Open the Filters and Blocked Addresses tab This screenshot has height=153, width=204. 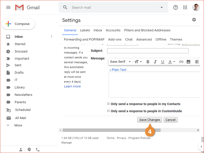147,30
